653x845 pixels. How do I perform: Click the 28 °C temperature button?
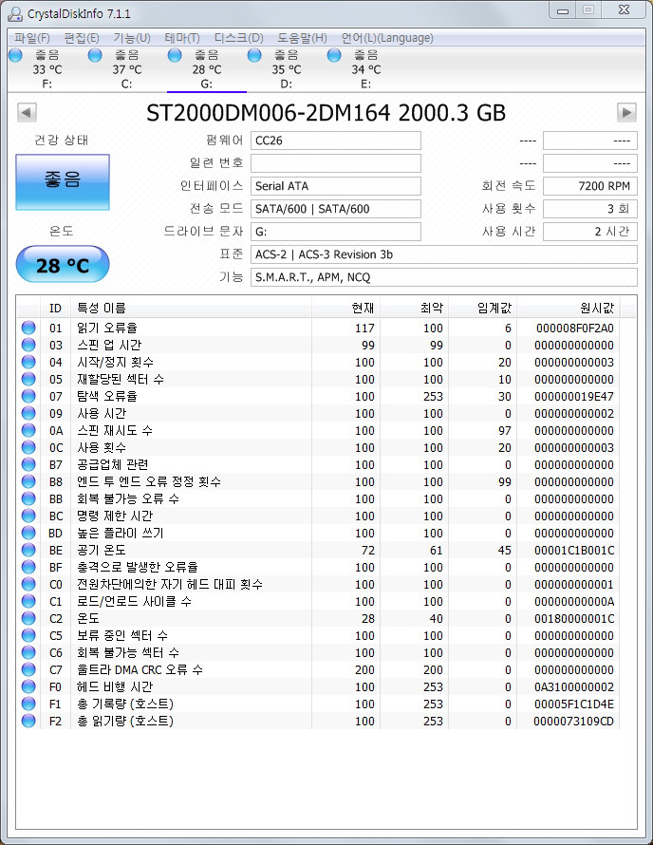coord(63,264)
